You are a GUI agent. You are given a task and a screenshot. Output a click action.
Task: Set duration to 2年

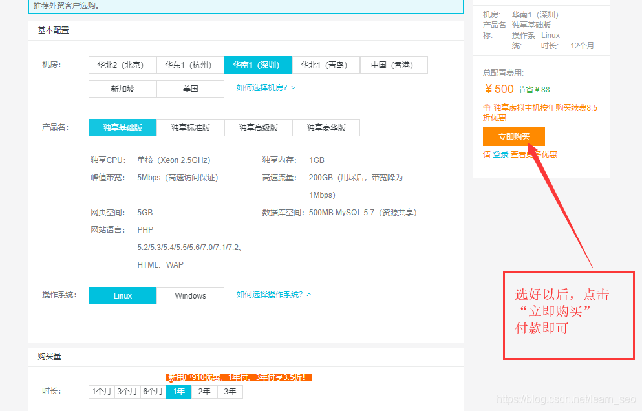point(204,392)
